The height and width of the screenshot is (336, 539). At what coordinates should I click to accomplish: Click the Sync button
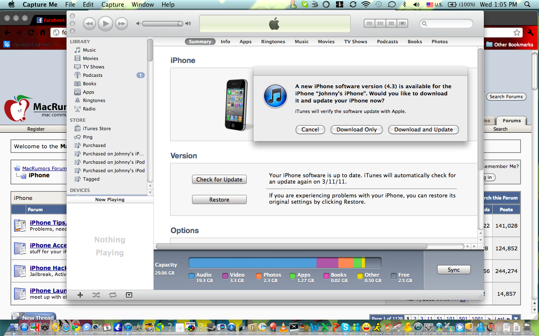(x=454, y=270)
